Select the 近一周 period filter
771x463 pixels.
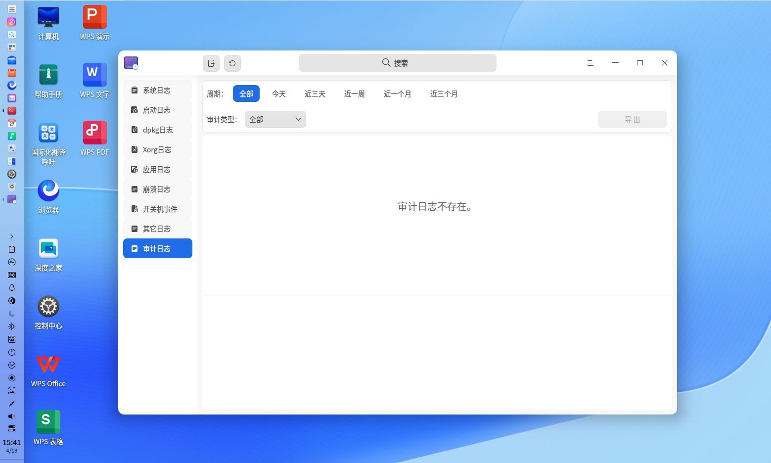click(355, 93)
